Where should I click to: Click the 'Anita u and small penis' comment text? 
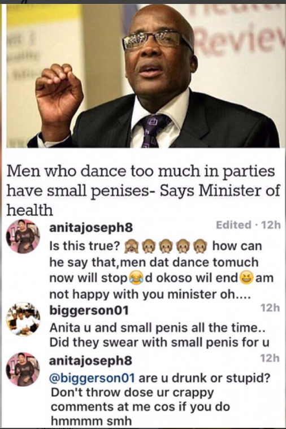pos(159,335)
